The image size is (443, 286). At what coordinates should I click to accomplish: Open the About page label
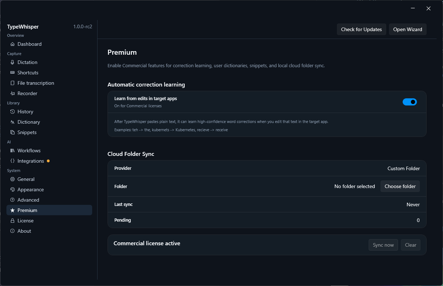(24, 231)
